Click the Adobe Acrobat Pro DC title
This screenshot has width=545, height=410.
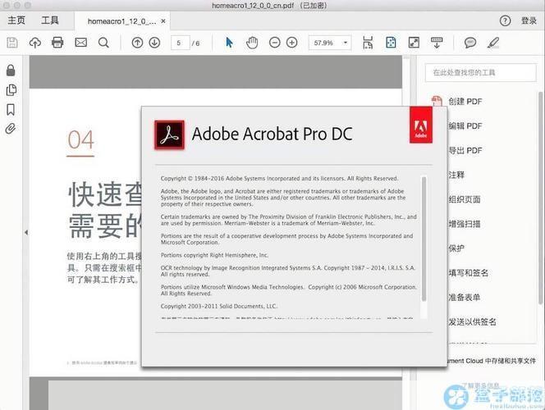pyautogui.click(x=272, y=134)
